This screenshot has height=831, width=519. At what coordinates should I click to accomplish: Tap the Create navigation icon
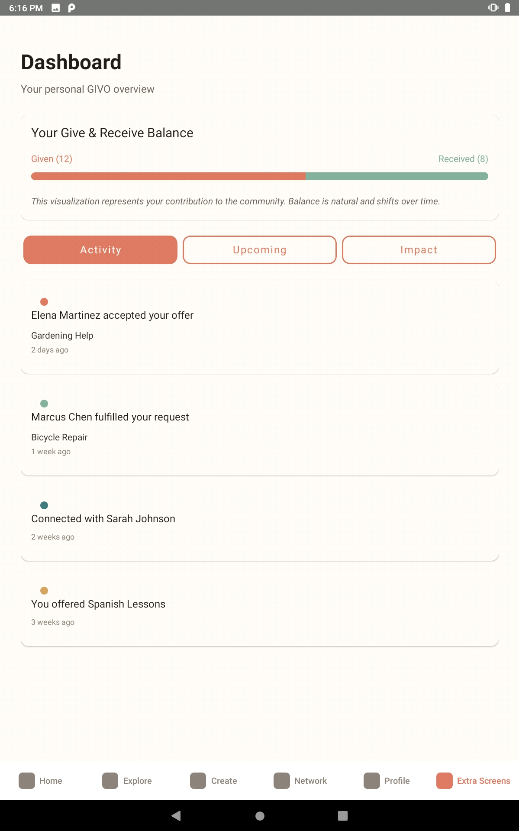[x=198, y=781]
